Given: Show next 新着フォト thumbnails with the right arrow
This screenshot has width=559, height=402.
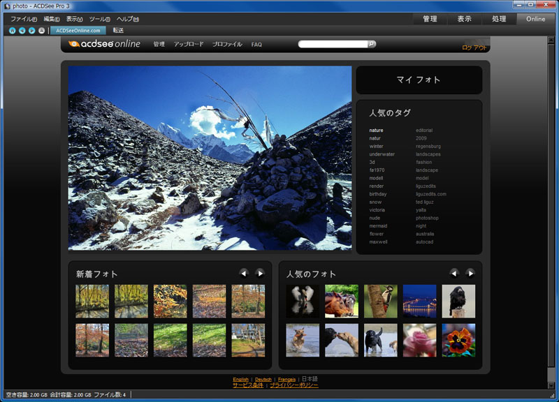Looking at the screenshot, I should [260, 273].
